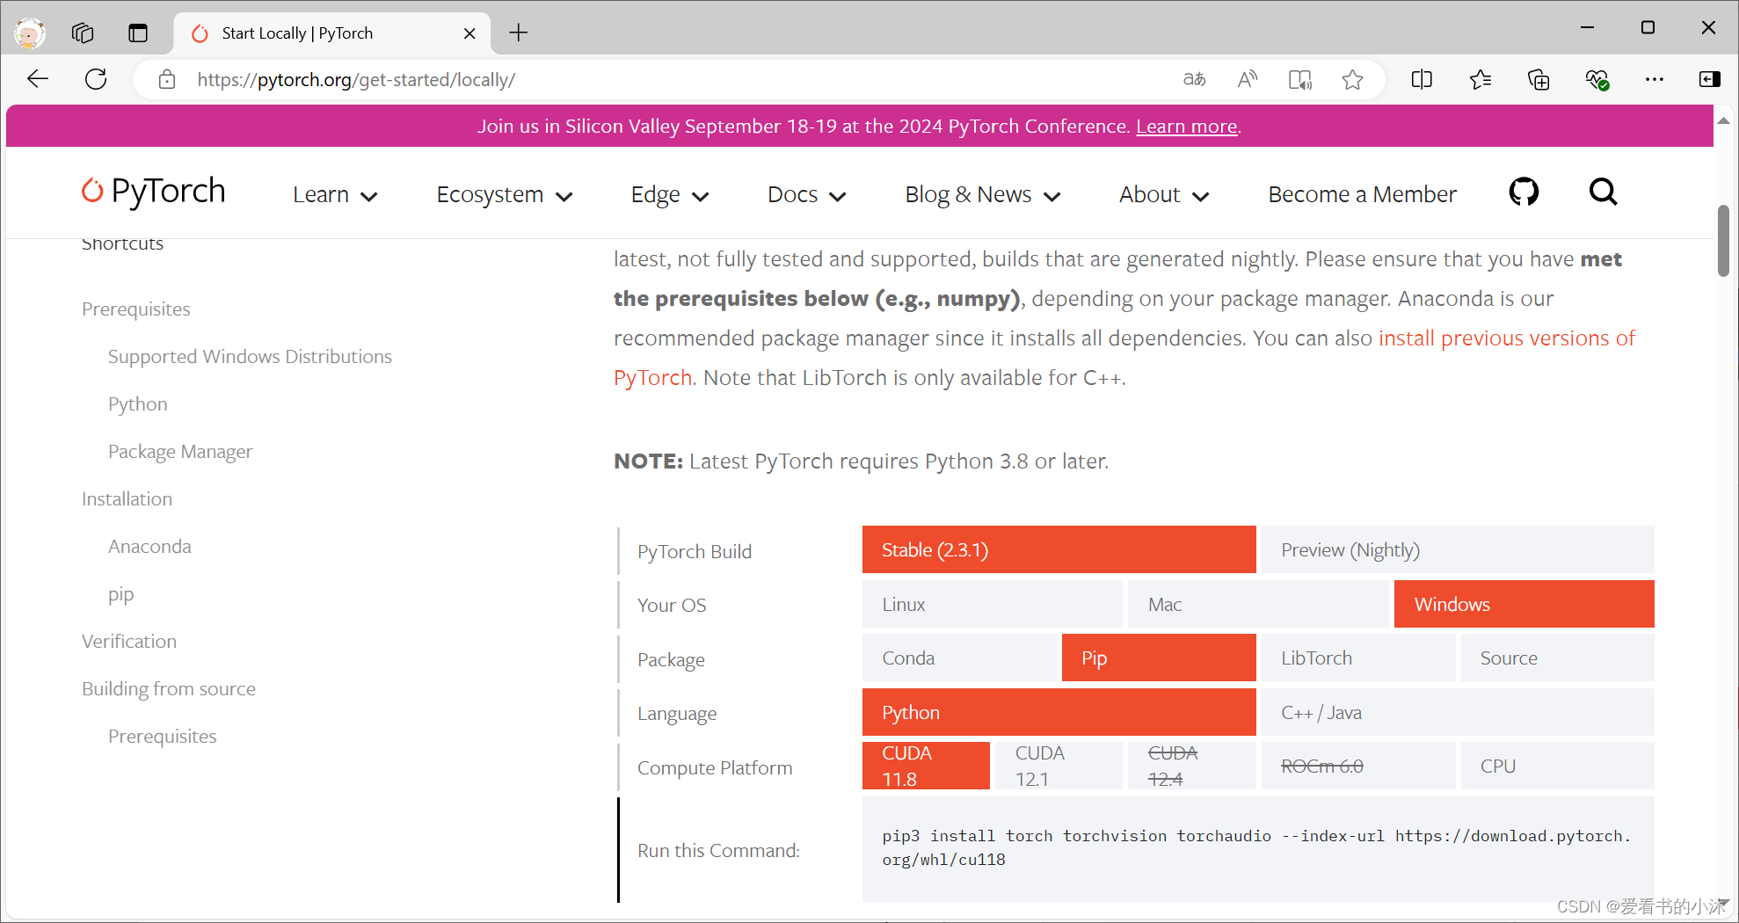
Task: Expand the About menu
Action: coord(1164,195)
